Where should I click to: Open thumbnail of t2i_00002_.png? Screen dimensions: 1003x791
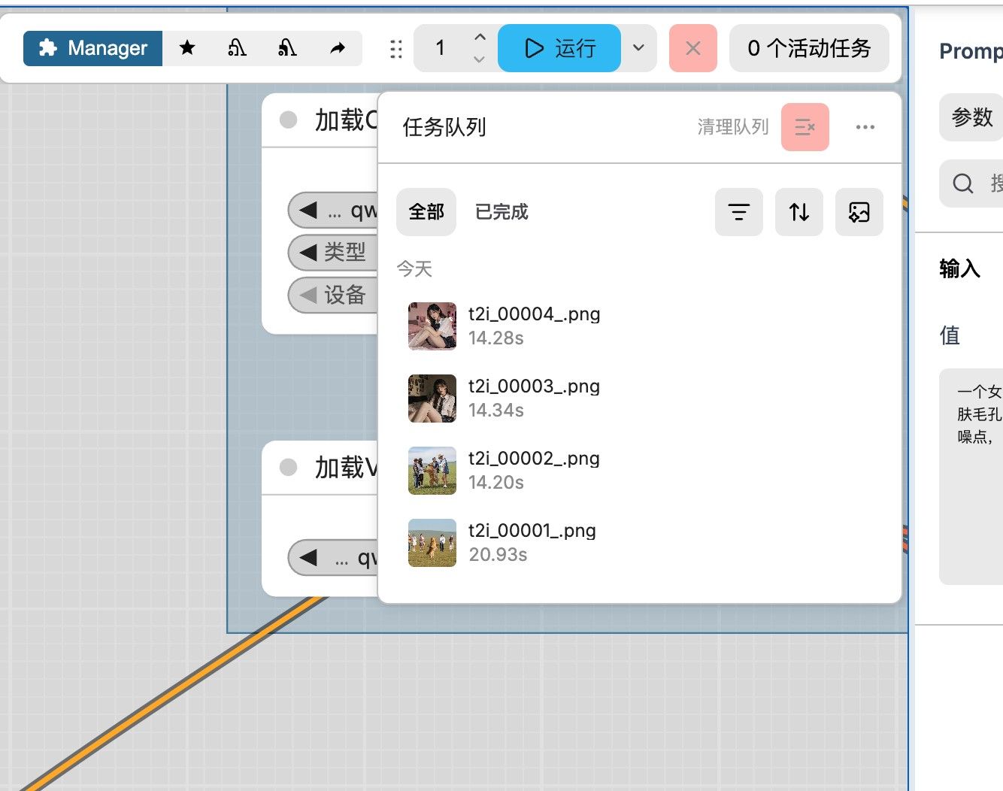432,471
